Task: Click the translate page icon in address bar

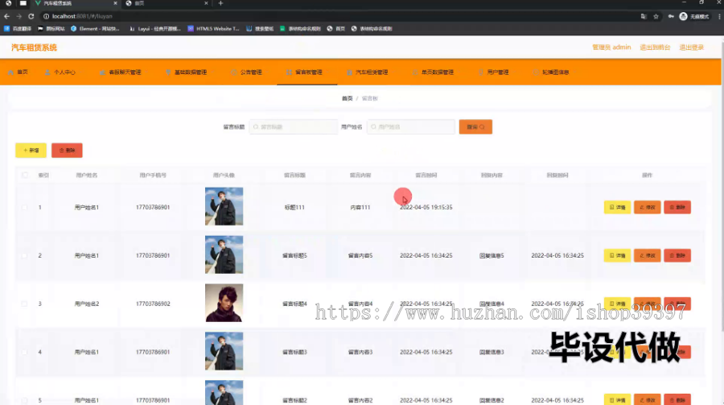Action: tap(644, 16)
